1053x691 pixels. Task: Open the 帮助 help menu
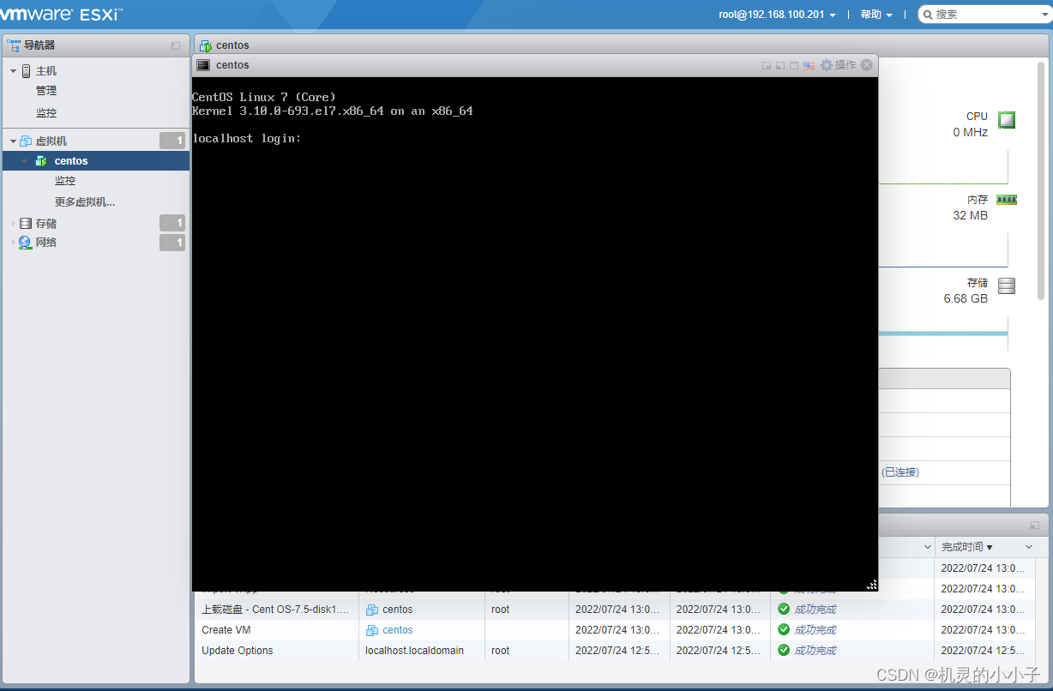870,14
